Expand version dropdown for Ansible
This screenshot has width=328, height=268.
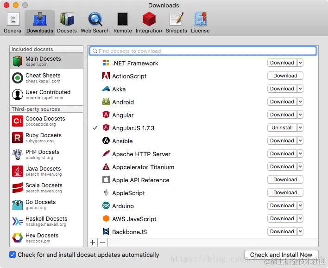click(300, 140)
